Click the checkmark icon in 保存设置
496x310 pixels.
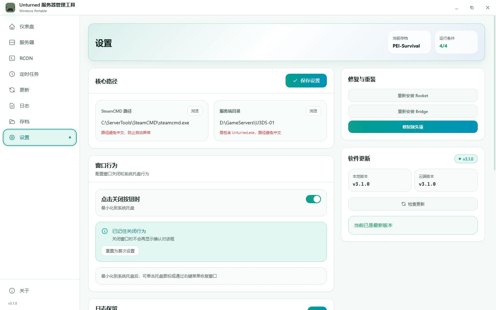click(x=295, y=81)
